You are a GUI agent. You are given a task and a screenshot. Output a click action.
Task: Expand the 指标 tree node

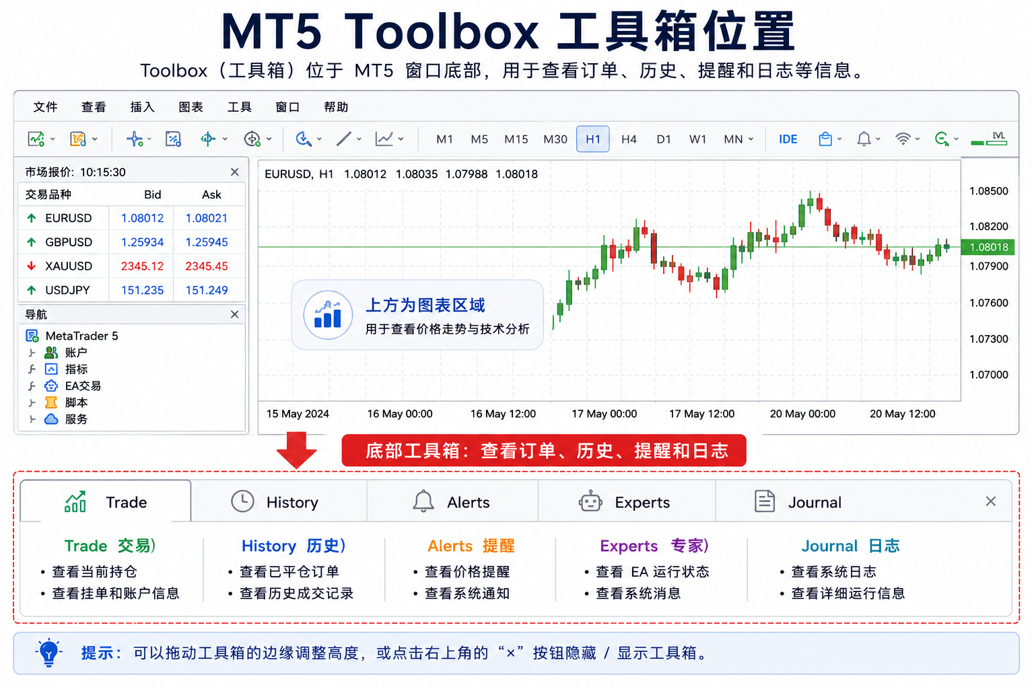(x=32, y=369)
